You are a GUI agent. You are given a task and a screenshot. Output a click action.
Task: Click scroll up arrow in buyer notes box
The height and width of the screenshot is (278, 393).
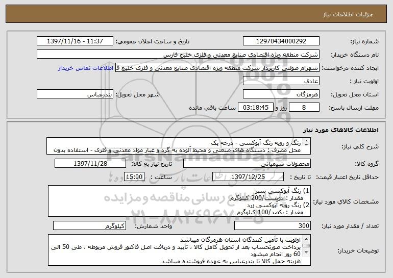click(x=306, y=238)
